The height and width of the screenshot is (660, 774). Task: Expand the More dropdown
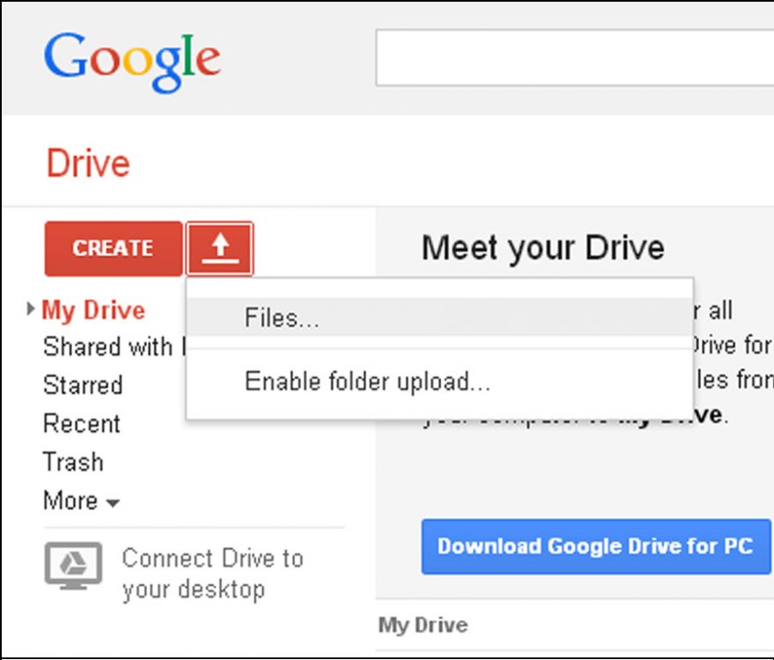(x=81, y=501)
